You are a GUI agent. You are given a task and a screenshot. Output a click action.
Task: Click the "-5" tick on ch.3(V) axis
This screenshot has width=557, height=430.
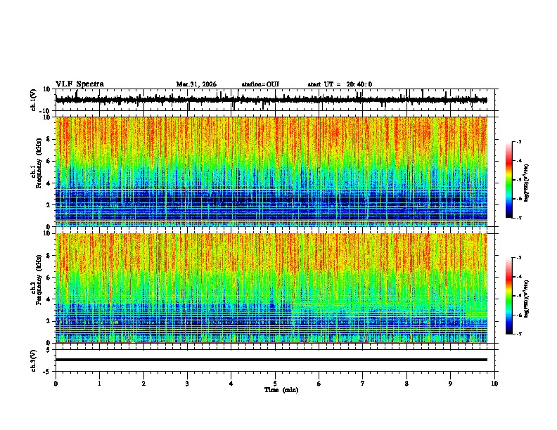pyautogui.click(x=48, y=372)
